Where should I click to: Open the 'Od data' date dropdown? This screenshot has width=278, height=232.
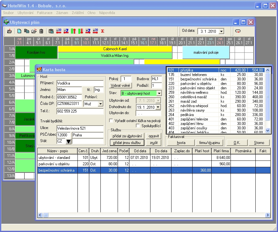[x=222, y=31]
